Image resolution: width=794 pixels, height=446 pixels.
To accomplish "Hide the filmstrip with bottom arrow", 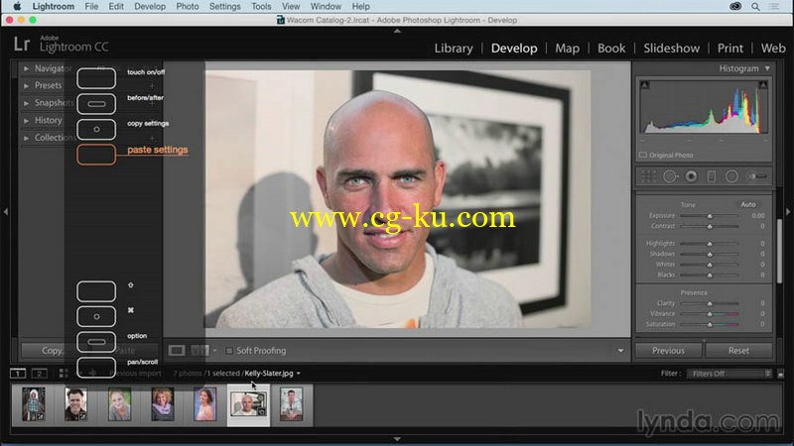I will point(398,439).
